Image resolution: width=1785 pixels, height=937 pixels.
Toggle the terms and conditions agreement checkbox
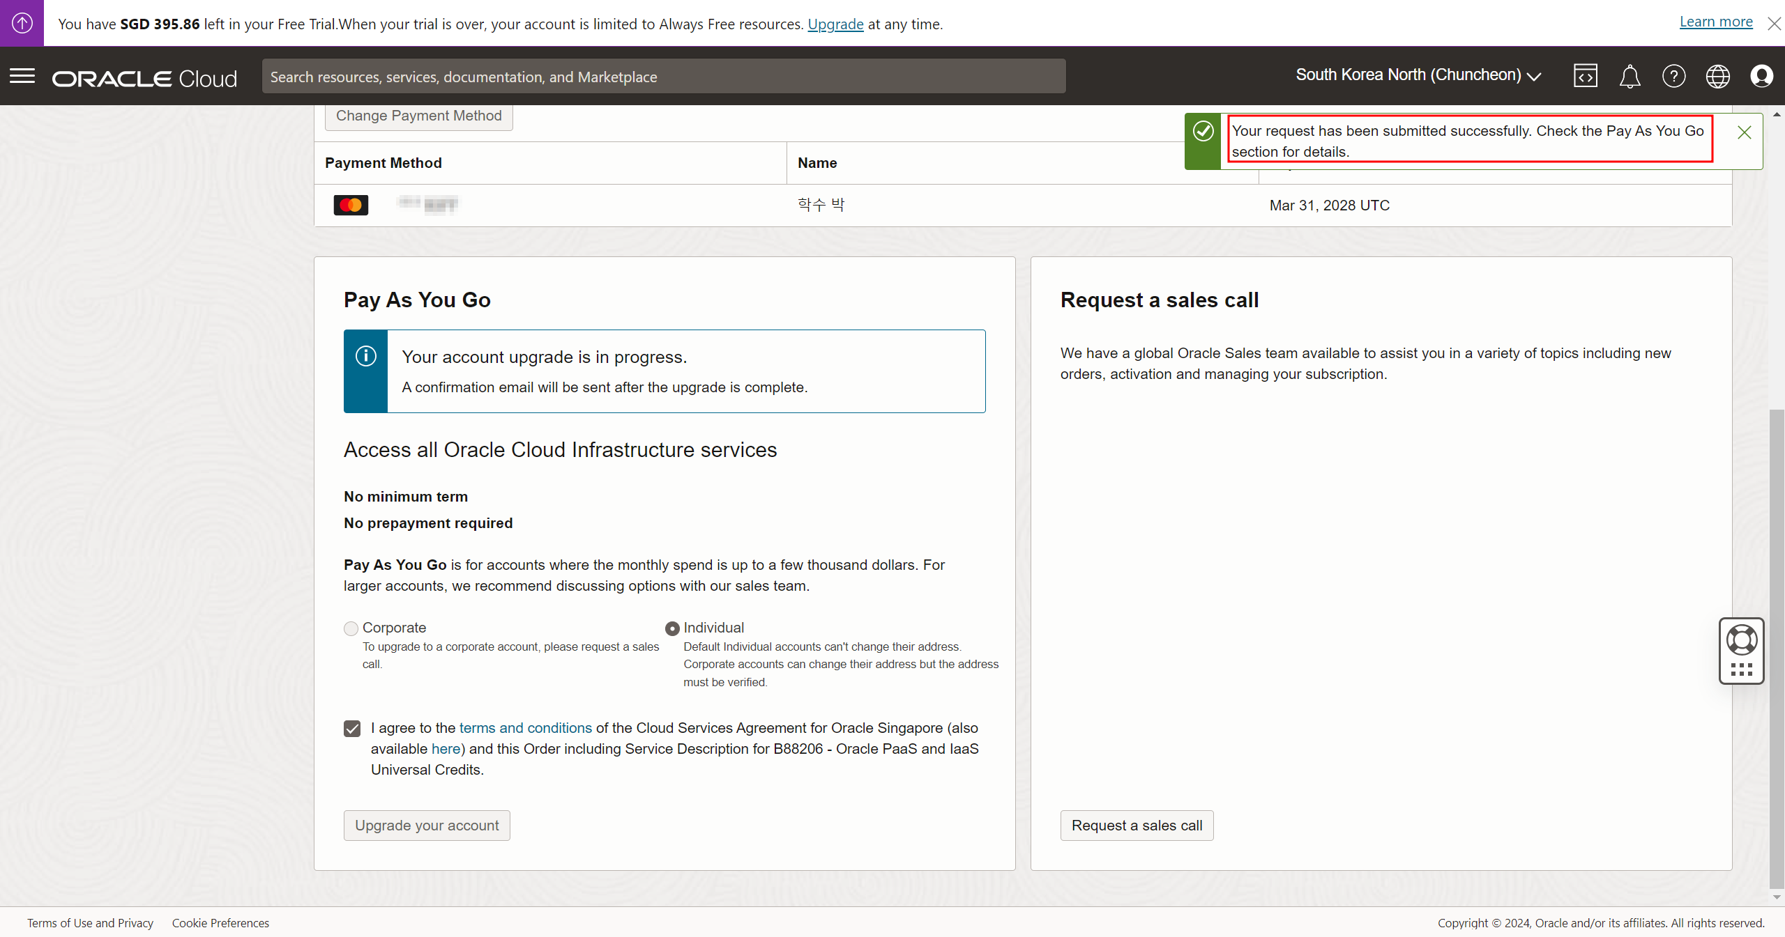(x=352, y=729)
